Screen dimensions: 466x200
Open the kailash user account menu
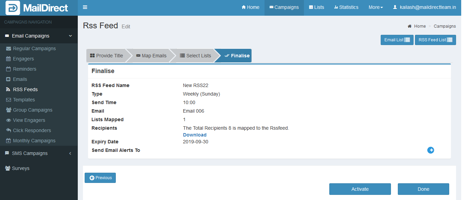pyautogui.click(x=424, y=8)
